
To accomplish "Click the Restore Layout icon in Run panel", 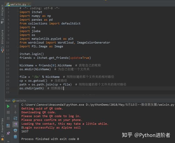I will 8,126.
